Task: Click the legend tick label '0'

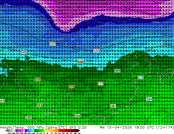Action: click(44, 133)
